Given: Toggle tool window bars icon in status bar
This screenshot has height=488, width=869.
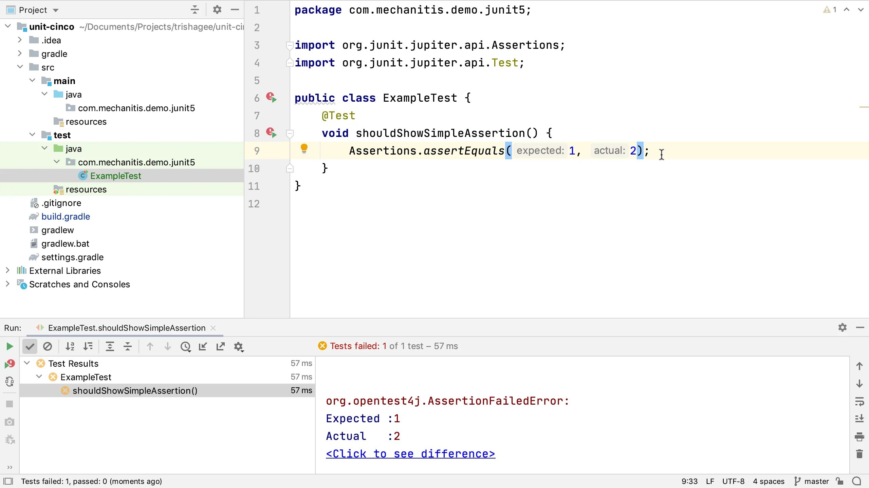Looking at the screenshot, I should (8, 481).
